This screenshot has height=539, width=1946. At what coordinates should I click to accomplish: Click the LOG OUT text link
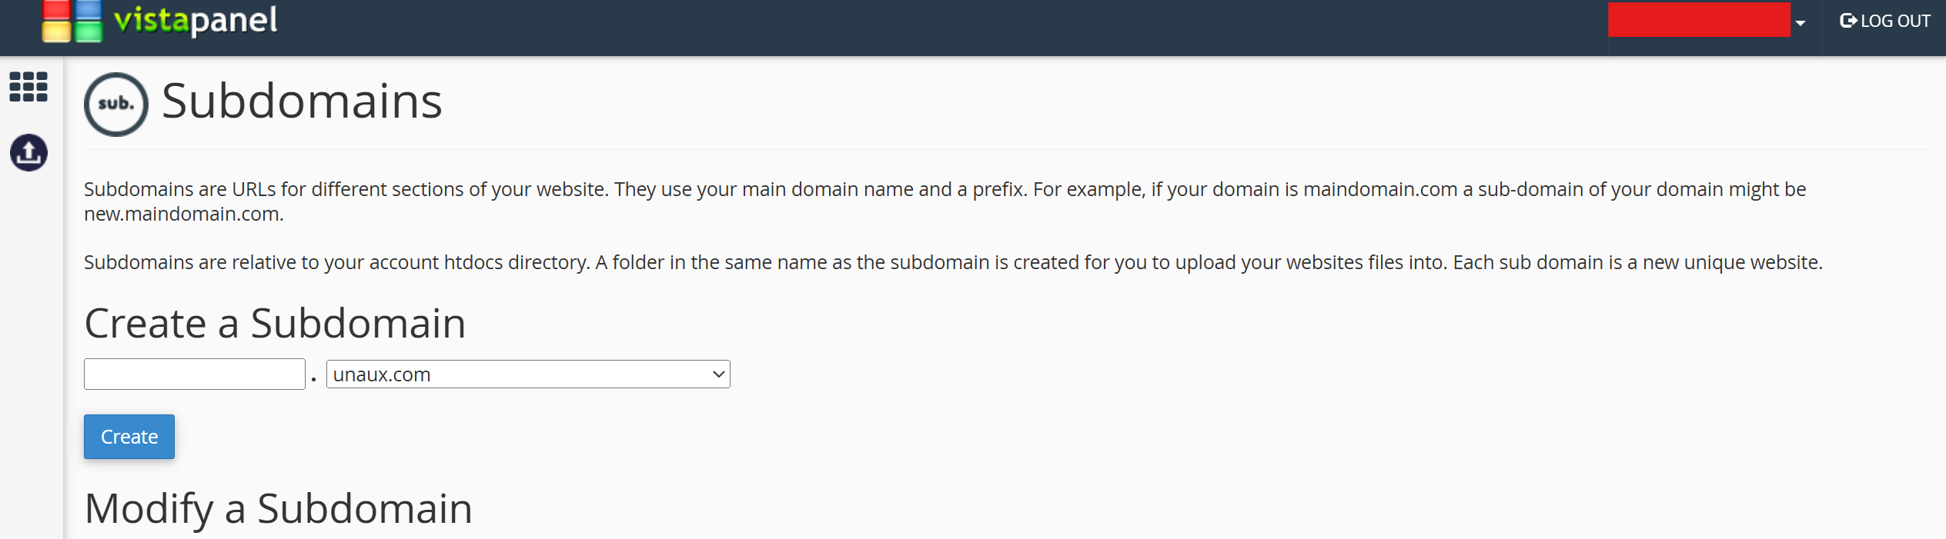pyautogui.click(x=1895, y=21)
